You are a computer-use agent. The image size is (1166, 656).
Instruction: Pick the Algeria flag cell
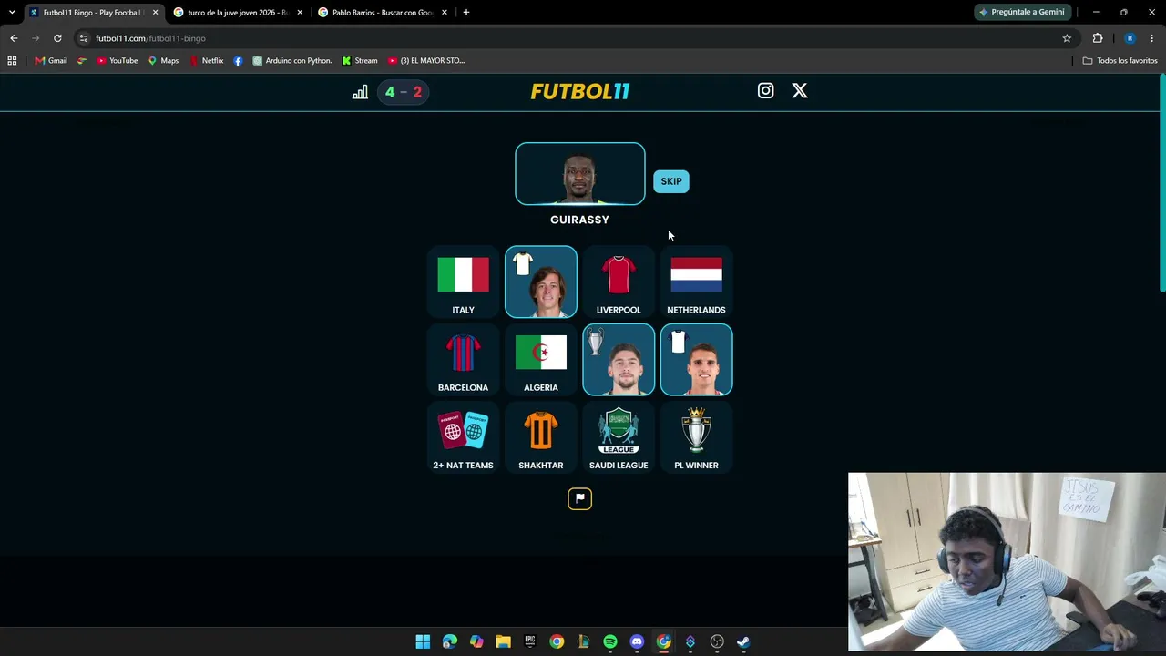541,360
